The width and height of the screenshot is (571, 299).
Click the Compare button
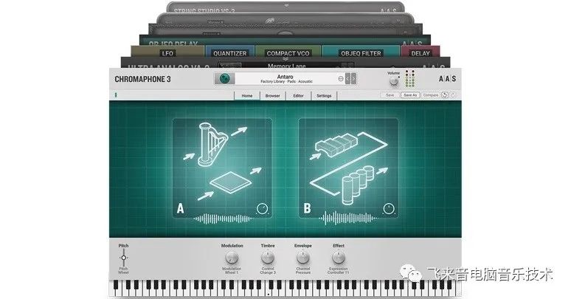click(x=430, y=95)
